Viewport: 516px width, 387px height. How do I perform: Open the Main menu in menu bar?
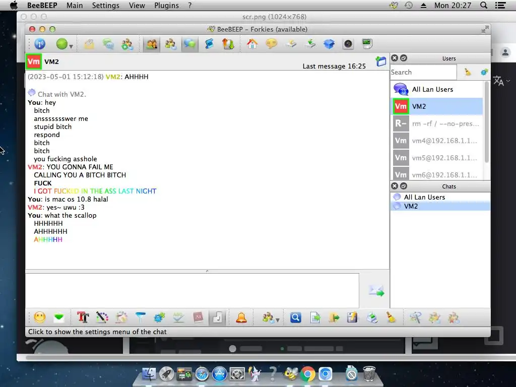(75, 5)
